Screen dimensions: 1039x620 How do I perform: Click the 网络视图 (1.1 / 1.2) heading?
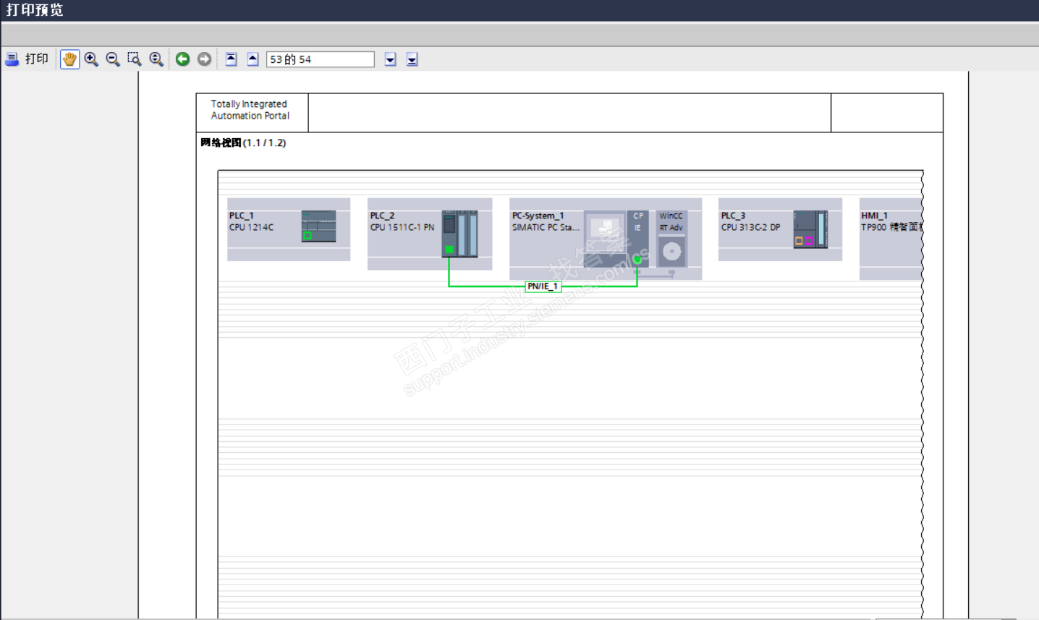pos(243,143)
